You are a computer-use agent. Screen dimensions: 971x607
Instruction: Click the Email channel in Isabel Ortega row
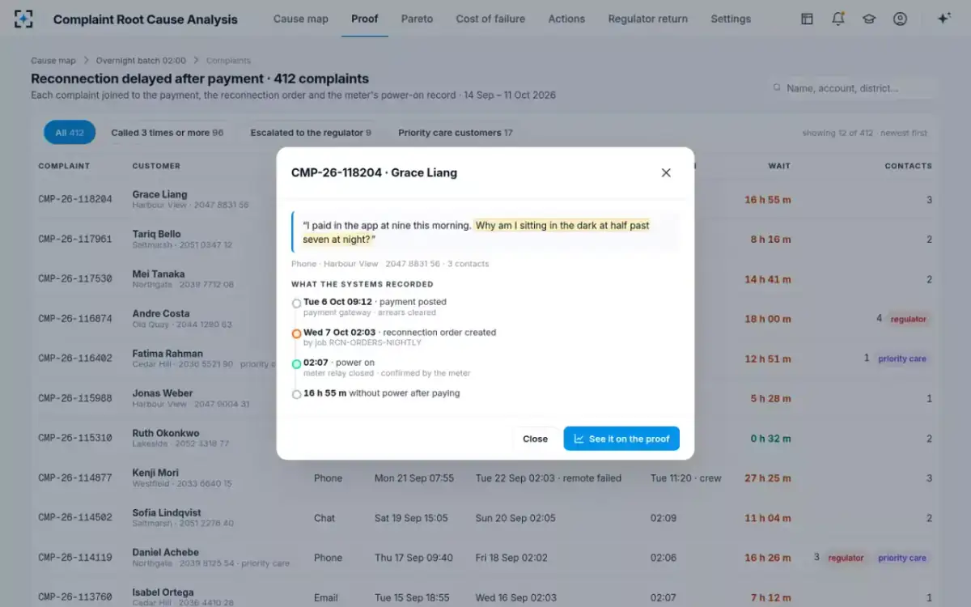[326, 597]
